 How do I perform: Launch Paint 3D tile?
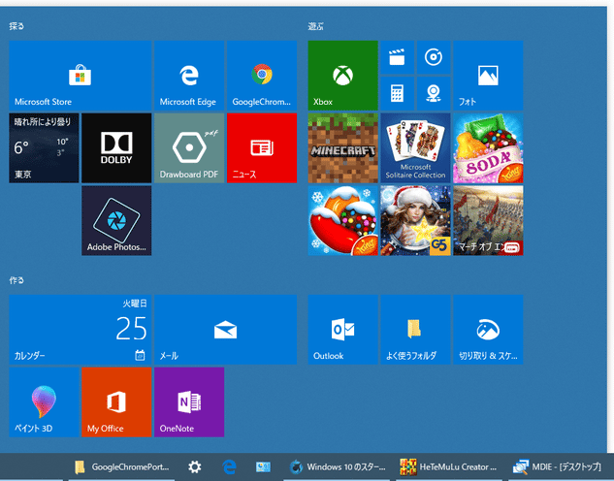[44, 401]
